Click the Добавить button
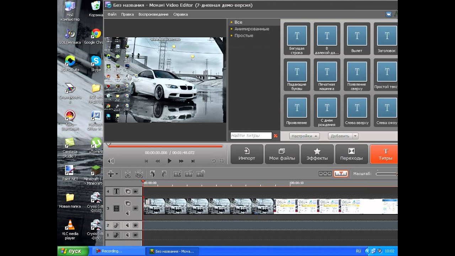455x256 pixels. tap(340, 136)
